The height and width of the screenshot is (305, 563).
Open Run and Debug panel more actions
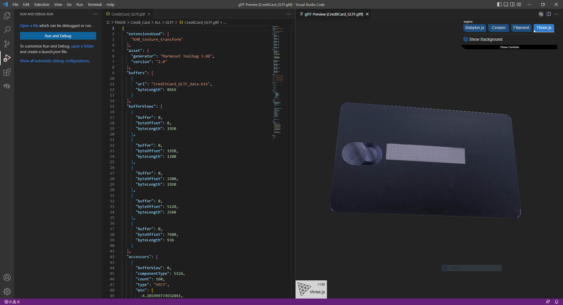[x=95, y=14]
